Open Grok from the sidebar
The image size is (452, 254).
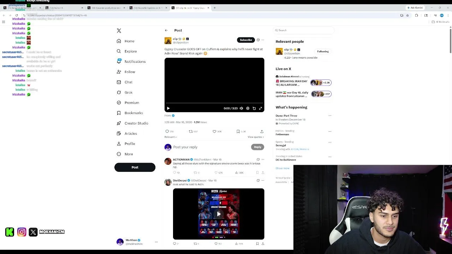(x=125, y=92)
